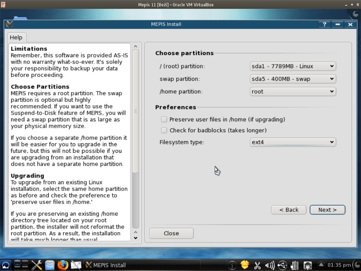Show hidden tray icons arrow
361x271 pixels.
click(x=321, y=265)
